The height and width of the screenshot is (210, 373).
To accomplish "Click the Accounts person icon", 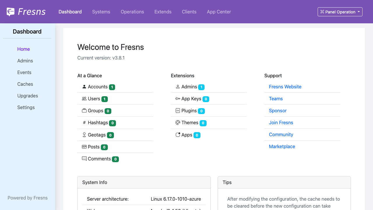I will [84, 87].
